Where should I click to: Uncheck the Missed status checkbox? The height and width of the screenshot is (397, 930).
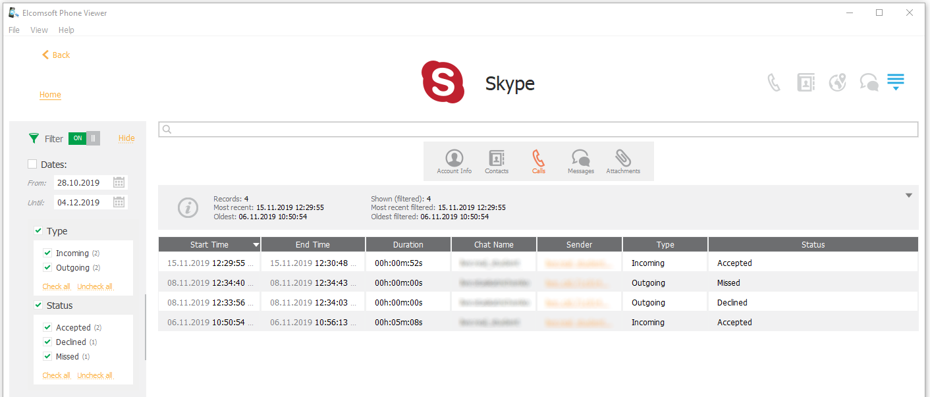(x=47, y=357)
